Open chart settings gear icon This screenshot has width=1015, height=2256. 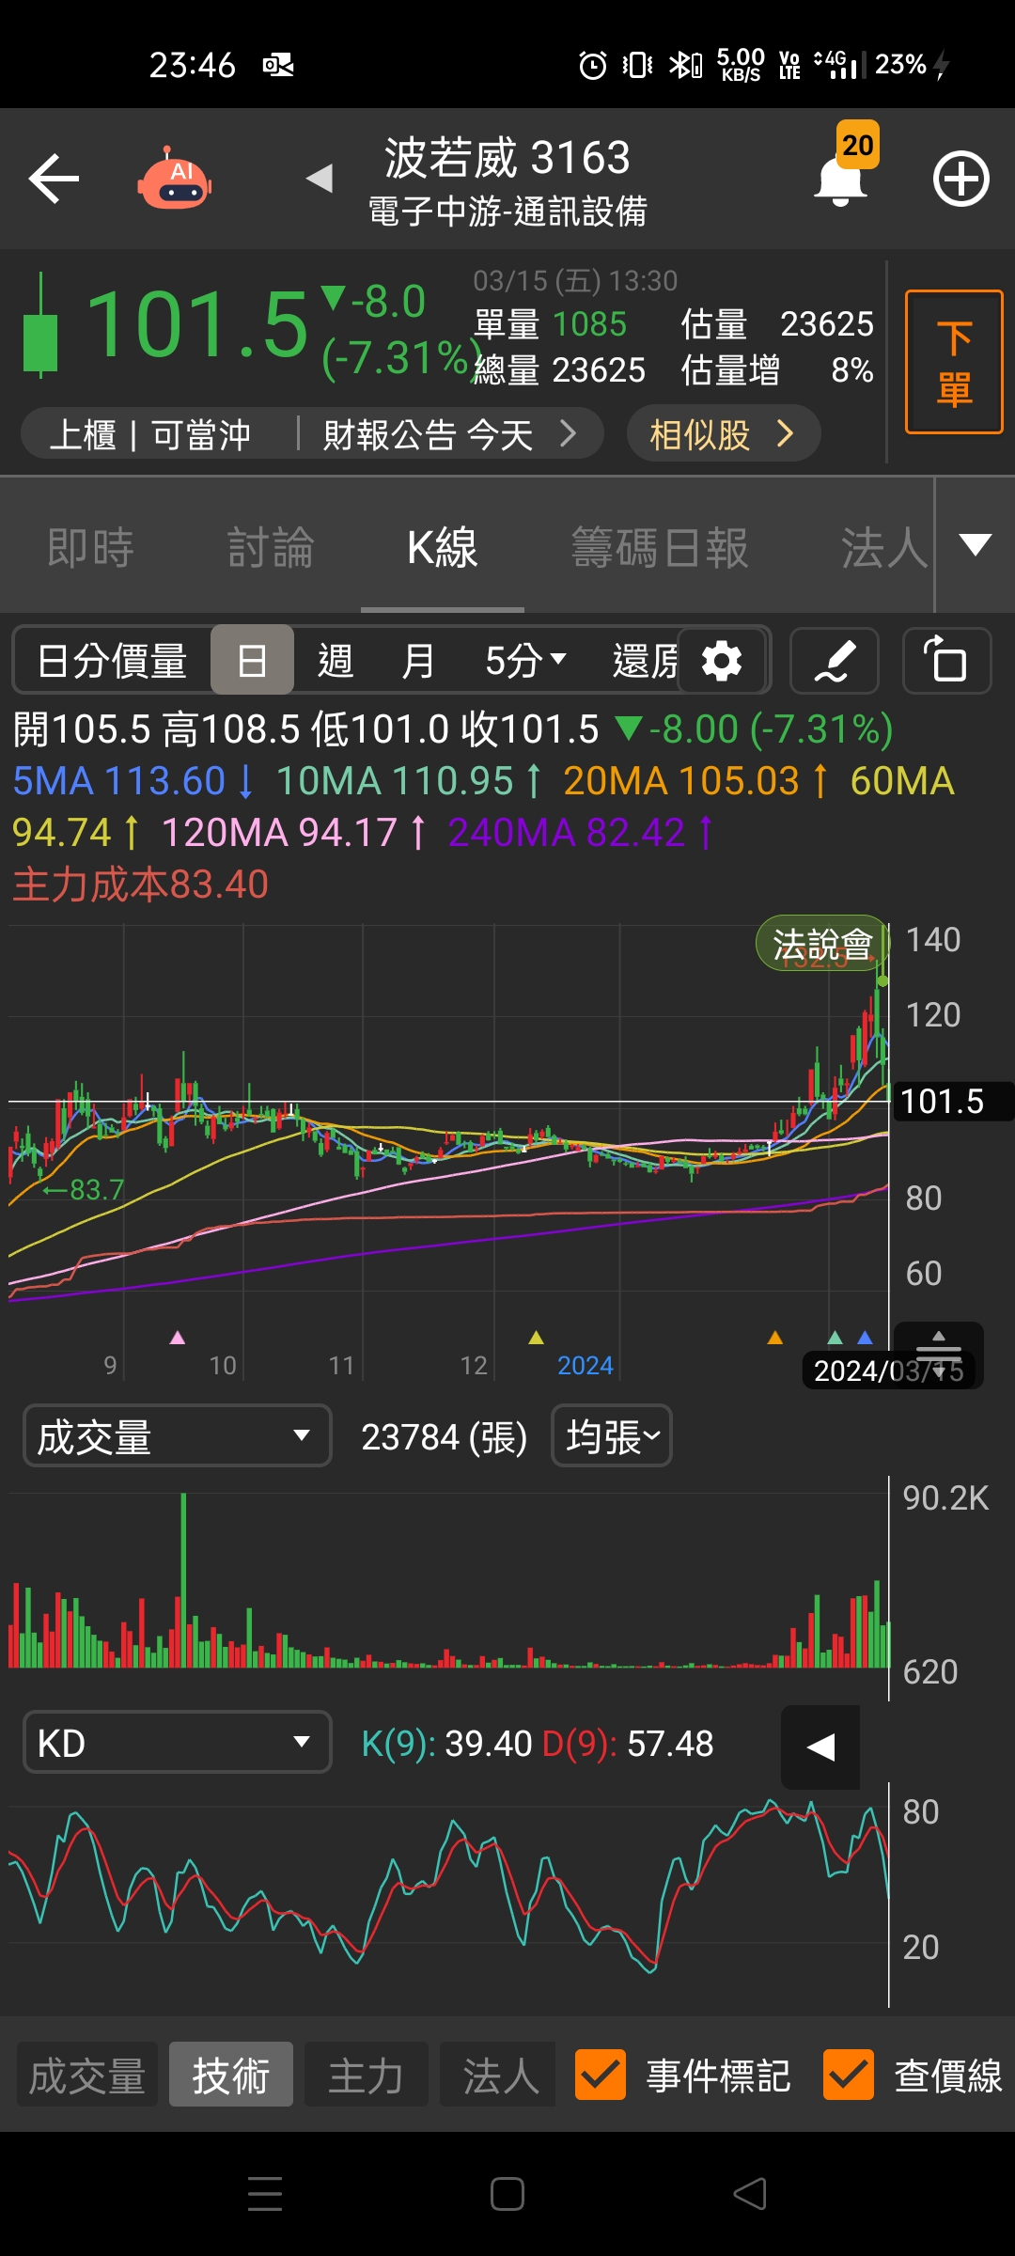(x=722, y=661)
